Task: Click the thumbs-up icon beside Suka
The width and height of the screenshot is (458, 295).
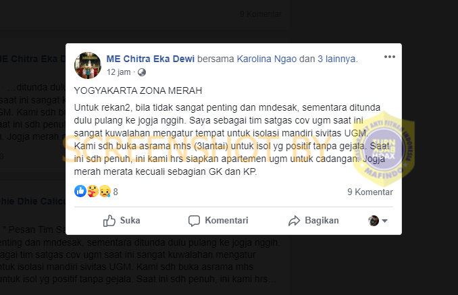Action: [109, 221]
